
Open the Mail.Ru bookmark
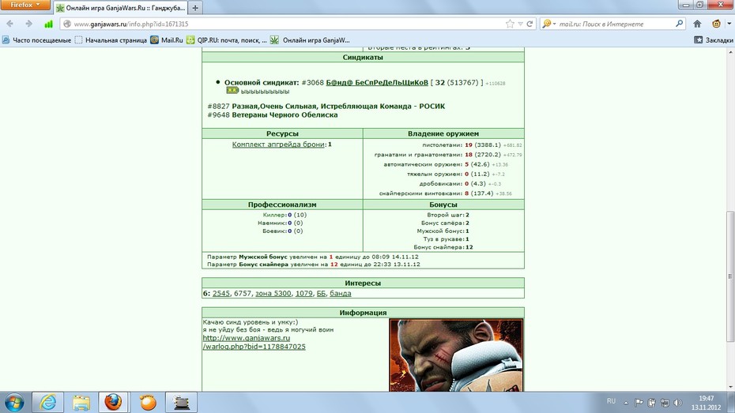pyautogui.click(x=167, y=40)
